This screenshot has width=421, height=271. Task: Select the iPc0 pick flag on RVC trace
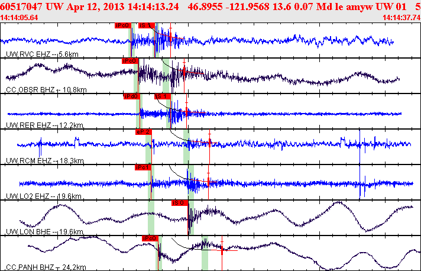click(x=123, y=25)
